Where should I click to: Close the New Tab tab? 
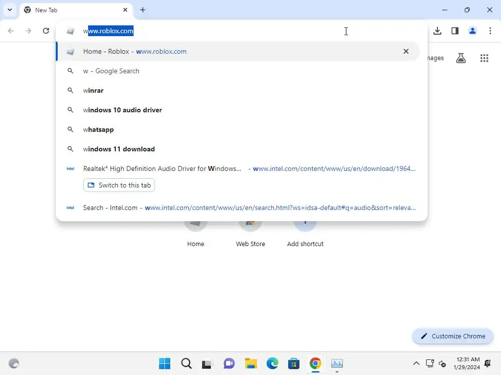point(125,10)
